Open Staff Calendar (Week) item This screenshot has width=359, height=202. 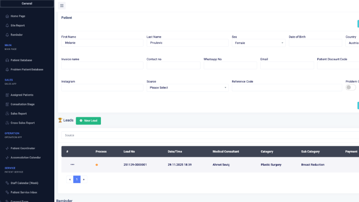pyautogui.click(x=24, y=183)
